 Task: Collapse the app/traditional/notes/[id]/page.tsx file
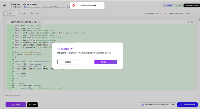click(9, 22)
